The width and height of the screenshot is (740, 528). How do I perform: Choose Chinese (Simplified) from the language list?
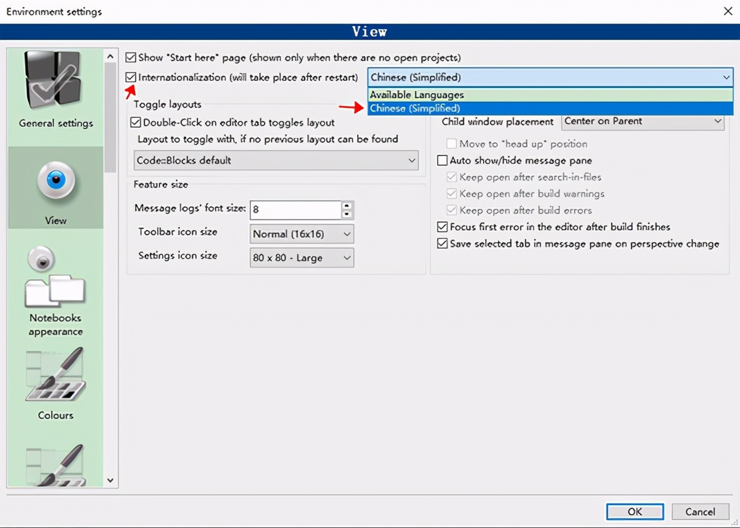click(x=550, y=109)
